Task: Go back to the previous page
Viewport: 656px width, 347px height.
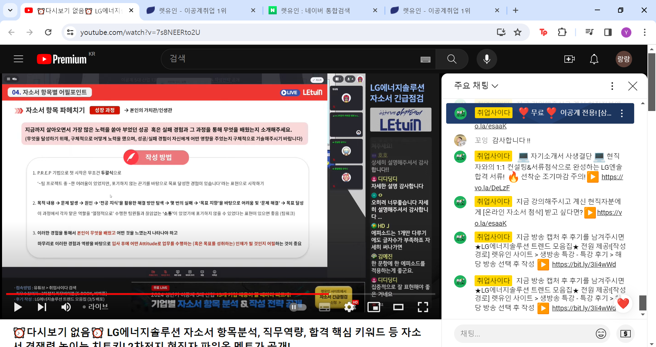Action: coord(11,32)
